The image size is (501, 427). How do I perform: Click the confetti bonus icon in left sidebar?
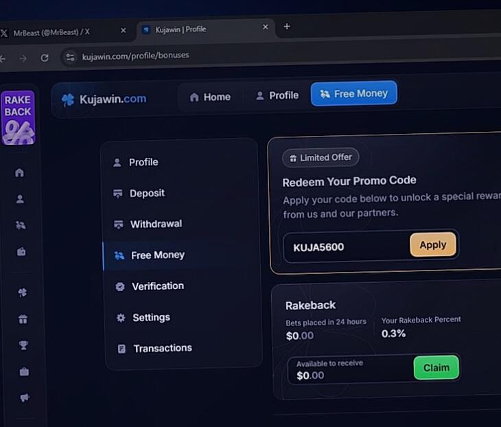[21, 225]
